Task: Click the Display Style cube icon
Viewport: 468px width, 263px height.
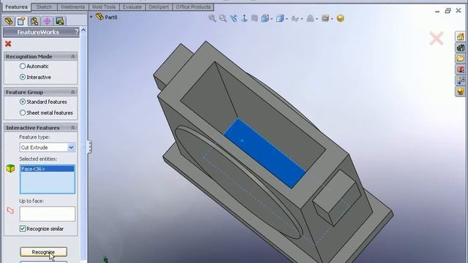Action: click(279, 18)
